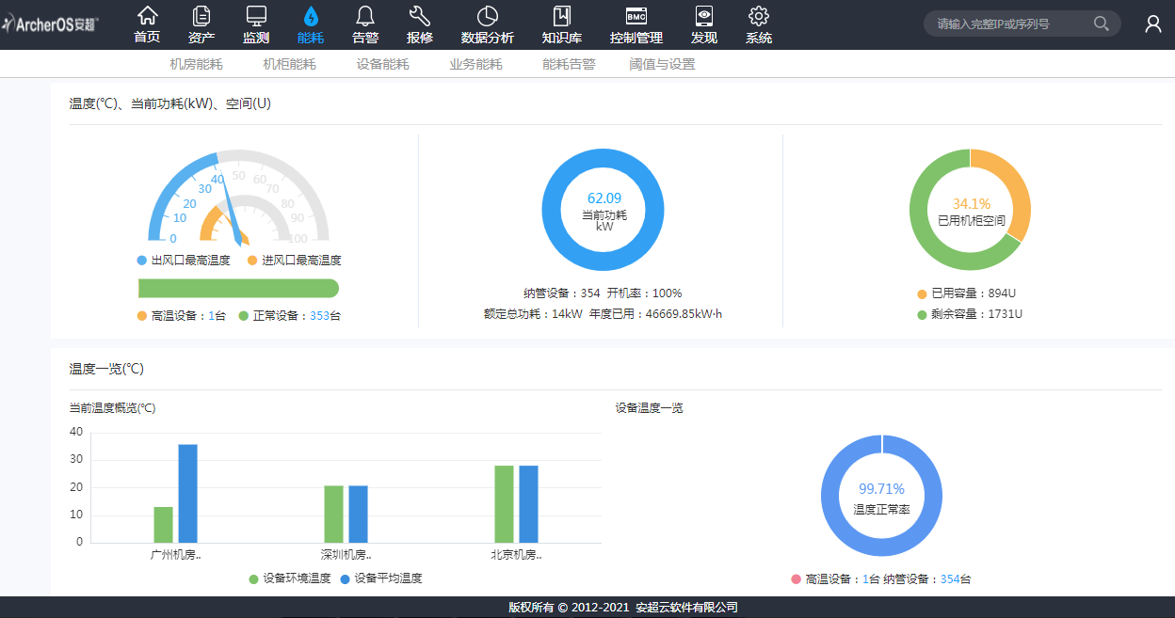Screen dimensions: 1175x618
Task: Click the 353 normal devices count link
Action: point(319,316)
